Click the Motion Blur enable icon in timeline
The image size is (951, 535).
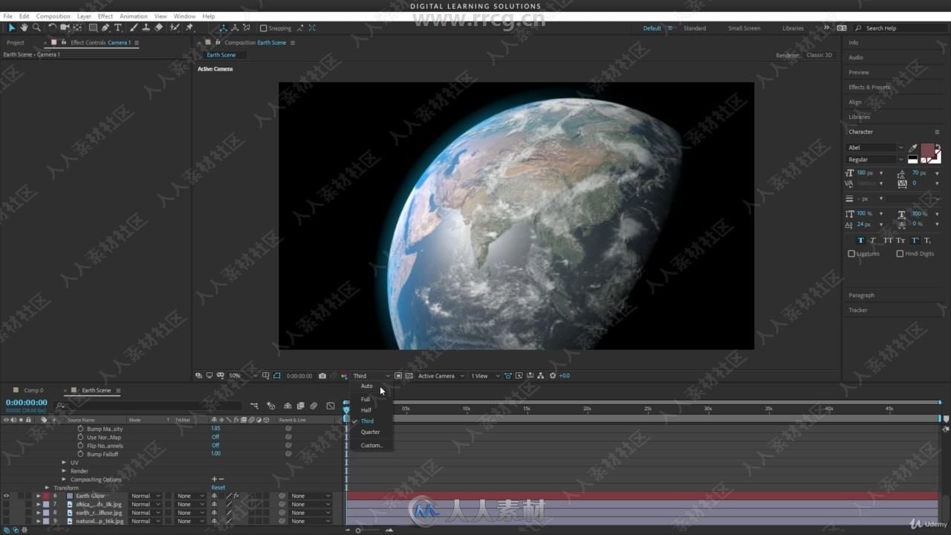click(x=314, y=406)
